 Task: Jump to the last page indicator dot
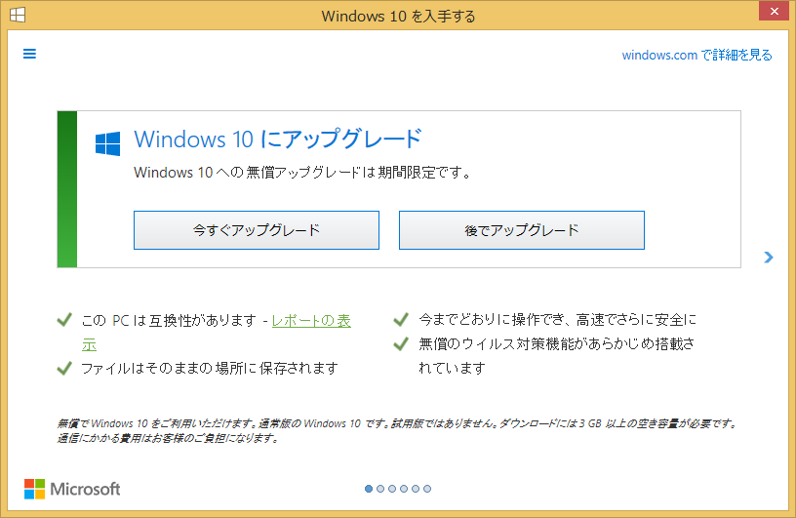[427, 489]
